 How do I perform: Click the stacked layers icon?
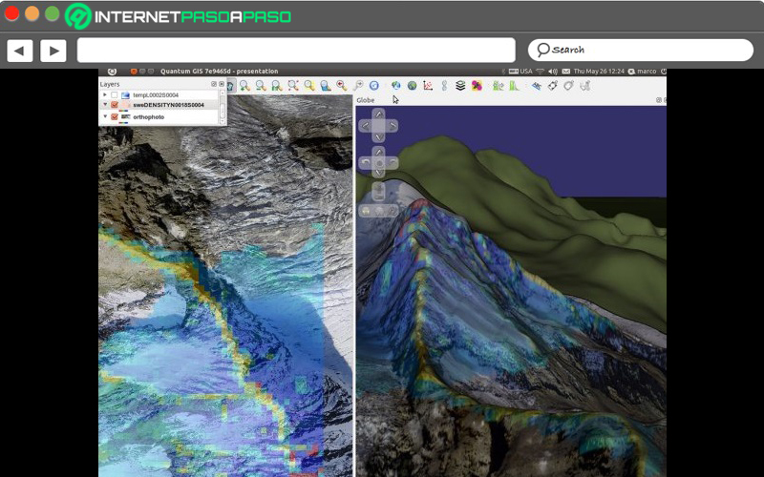point(460,86)
